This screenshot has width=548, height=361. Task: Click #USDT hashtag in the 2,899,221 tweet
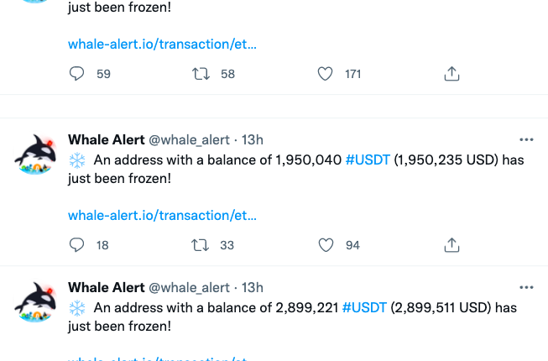coord(365,307)
